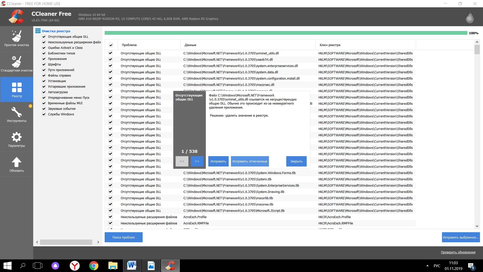Click left arrow of options horizontal scrollbar
483x272 pixels.
click(x=37, y=242)
